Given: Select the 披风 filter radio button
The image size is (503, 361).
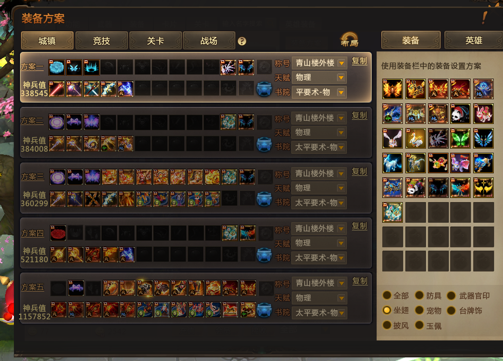Looking at the screenshot, I should click(387, 326).
